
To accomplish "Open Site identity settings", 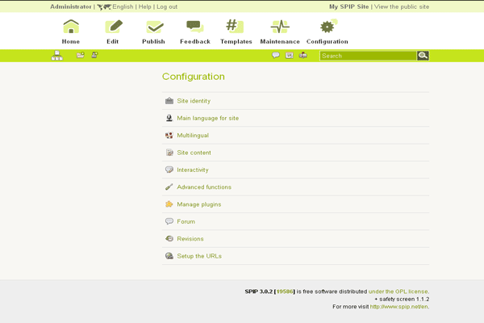I will (194, 101).
